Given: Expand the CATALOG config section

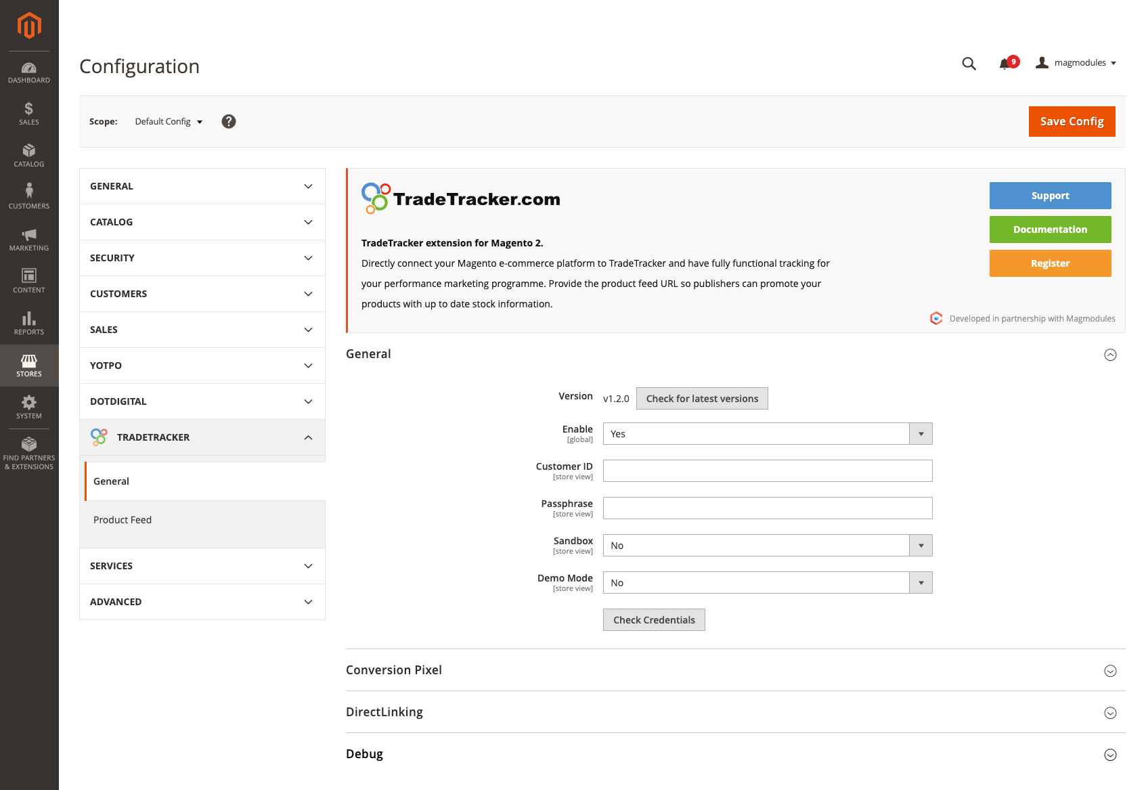Looking at the screenshot, I should pos(202,222).
